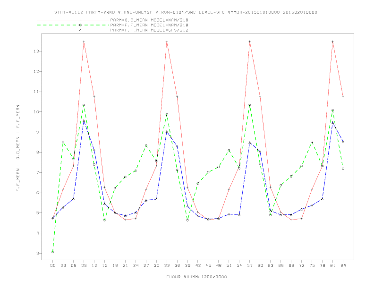
Task: Click x-axis tick label 69
Action: click(291, 265)
